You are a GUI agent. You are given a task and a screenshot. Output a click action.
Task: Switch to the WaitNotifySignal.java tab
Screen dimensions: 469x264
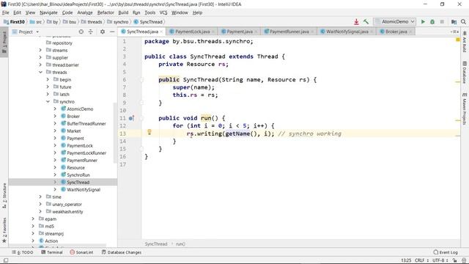(x=347, y=32)
